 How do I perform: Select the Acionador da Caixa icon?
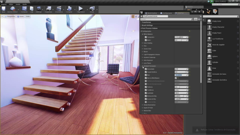(x=209, y=74)
